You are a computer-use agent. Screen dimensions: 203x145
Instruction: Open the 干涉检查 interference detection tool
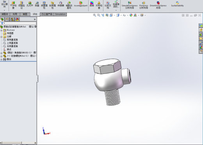13,5
